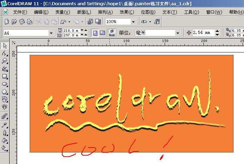Screen dimensions: 244x164
Task: Open the 文本(T) menu
Action: [170, 12]
